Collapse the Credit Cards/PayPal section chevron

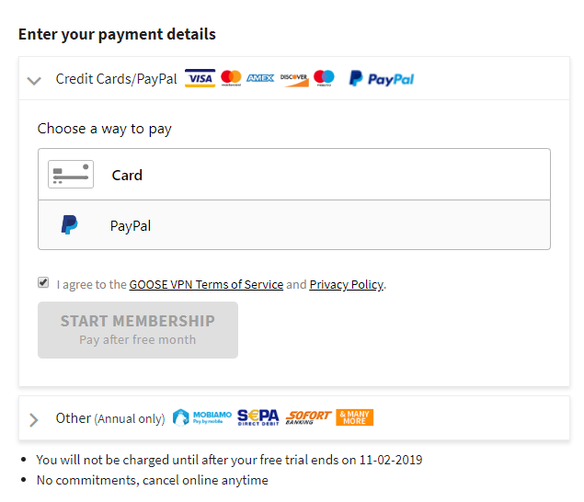pyautogui.click(x=34, y=80)
